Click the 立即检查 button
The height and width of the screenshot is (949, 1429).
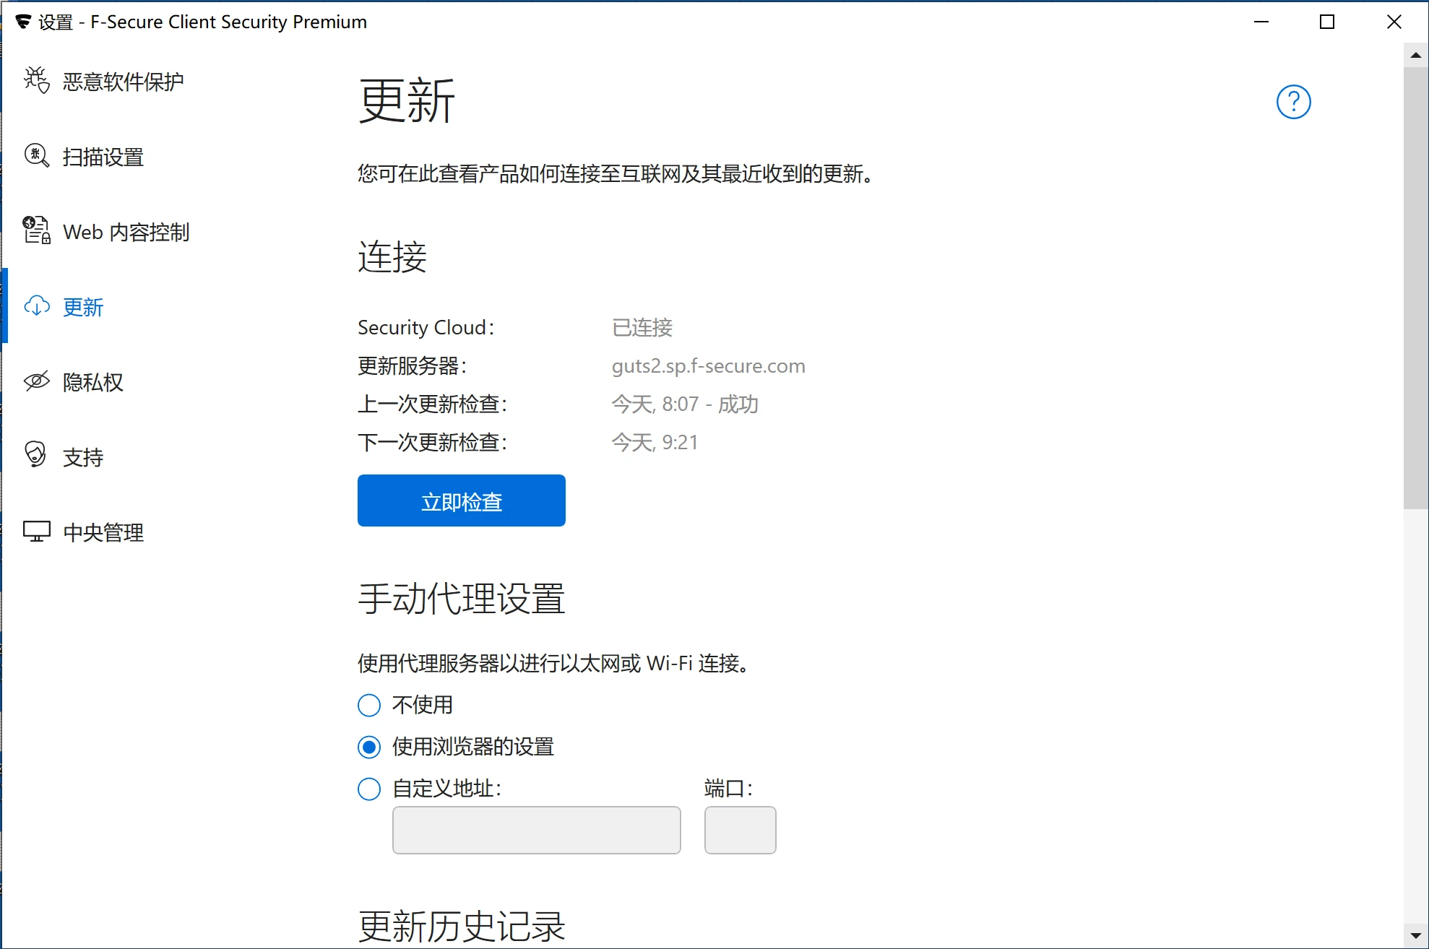(461, 500)
